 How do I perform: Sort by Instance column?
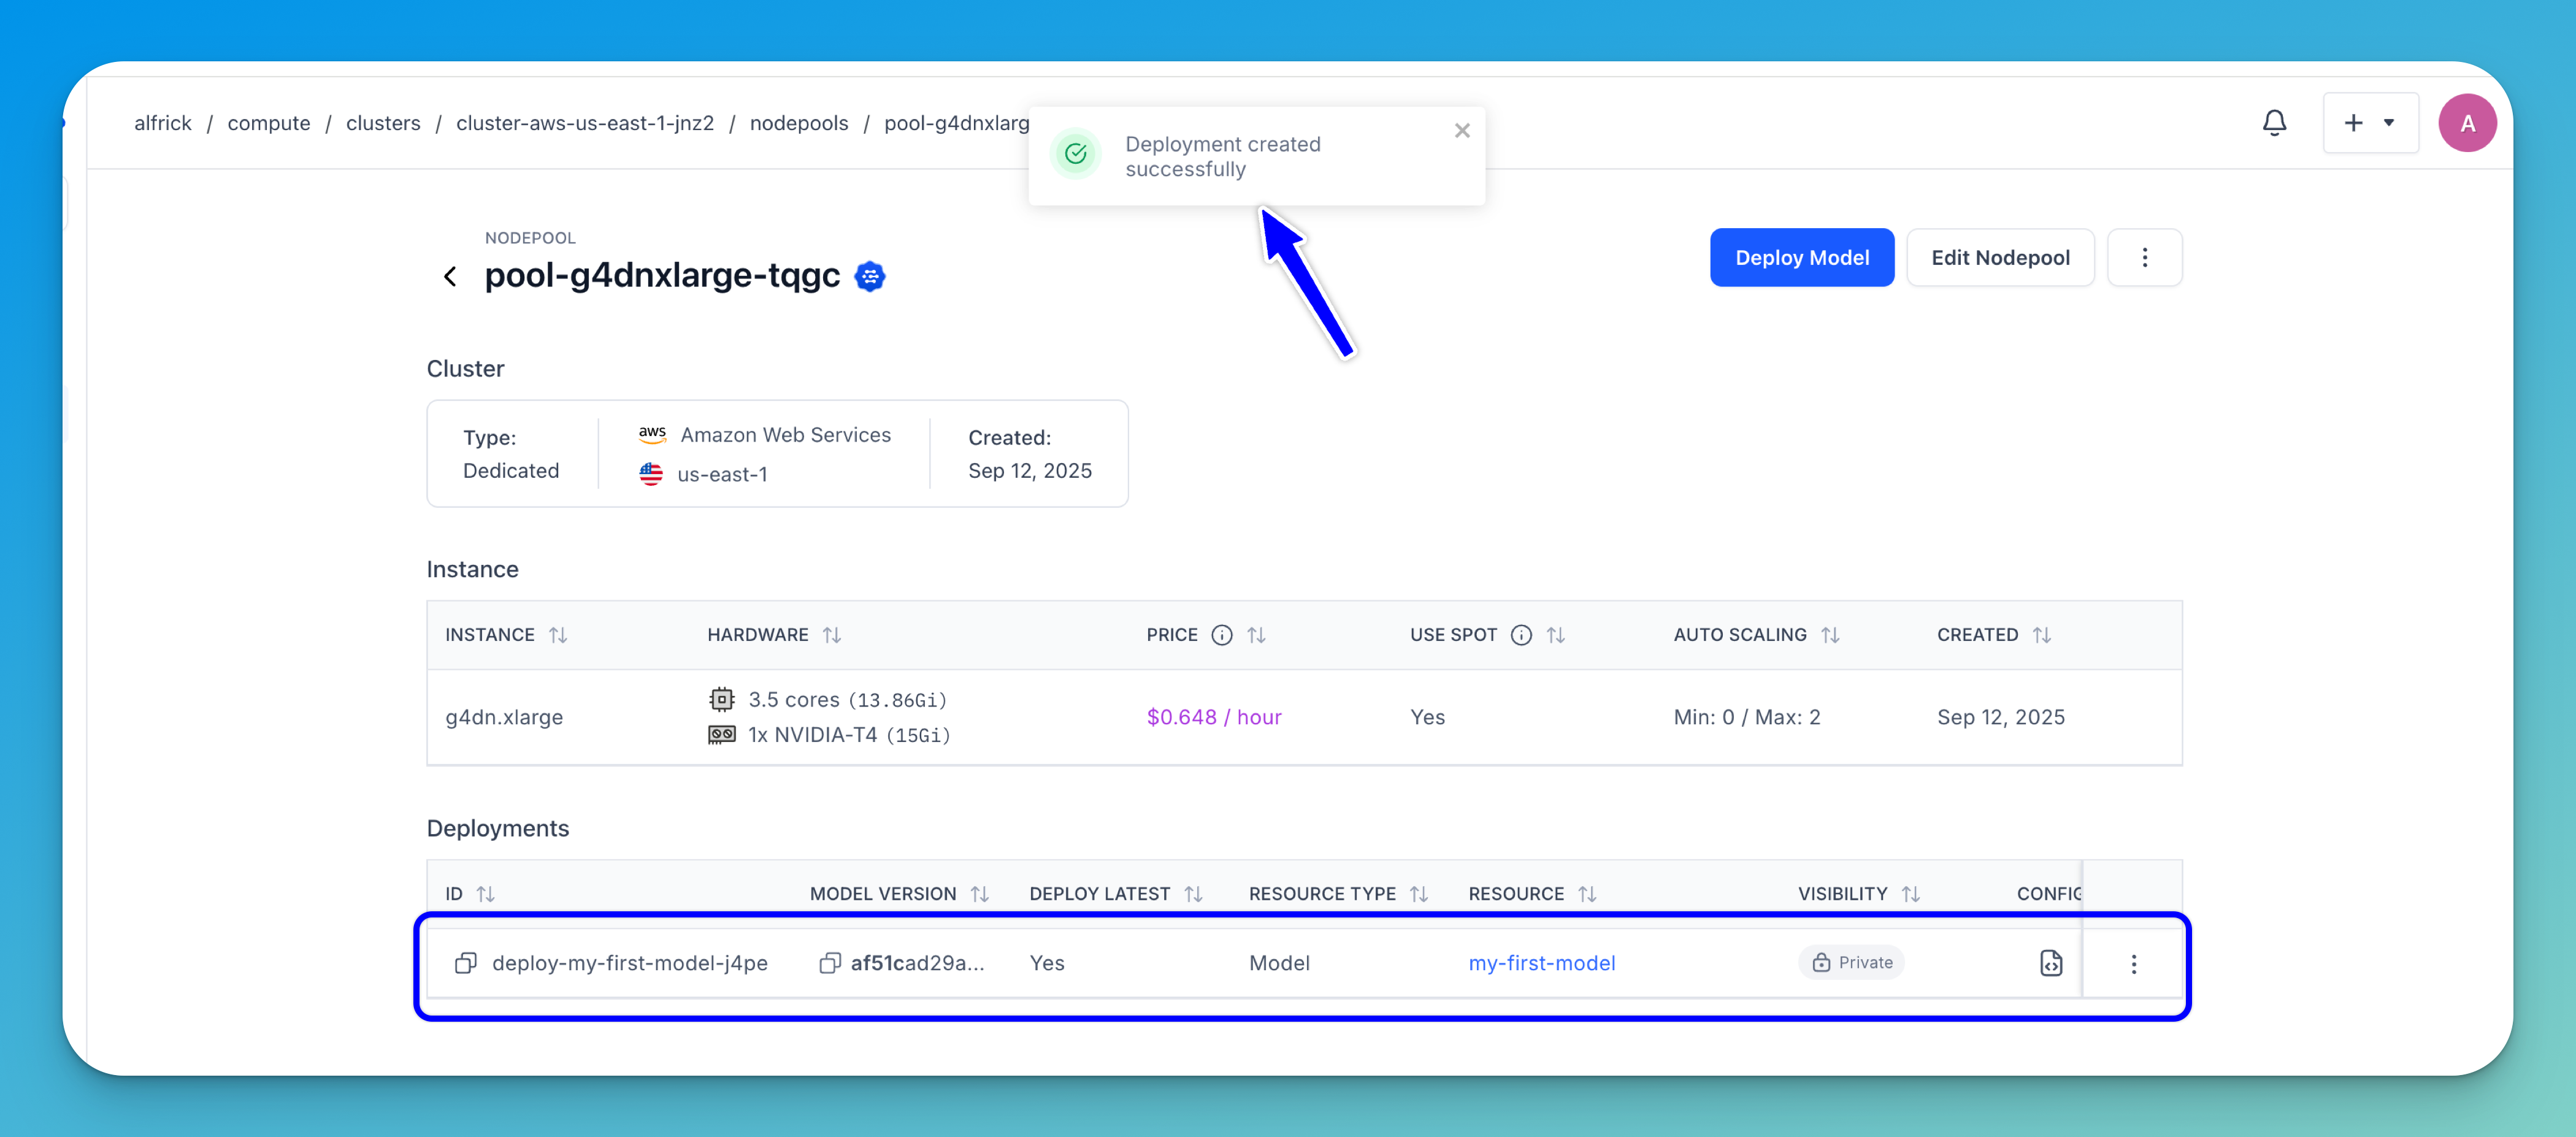coord(558,635)
